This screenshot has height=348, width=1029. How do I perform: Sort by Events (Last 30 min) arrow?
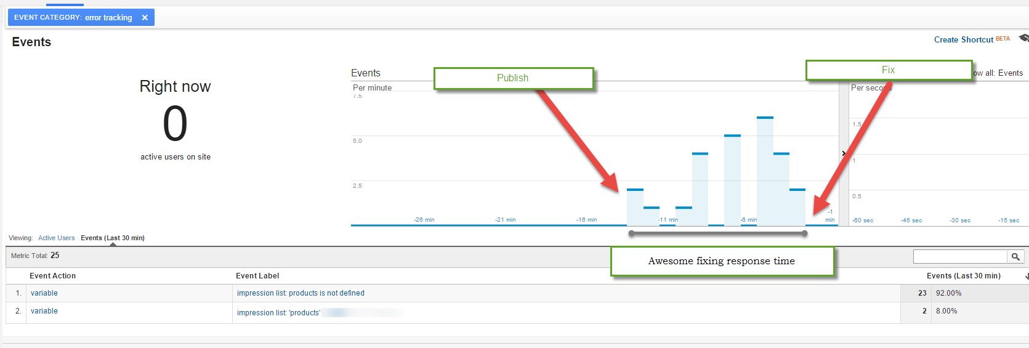(x=1027, y=277)
